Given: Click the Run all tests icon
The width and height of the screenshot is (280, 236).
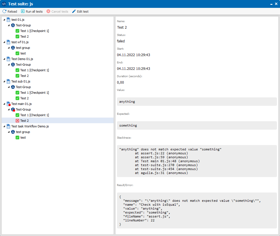Looking at the screenshot, I should [x=23, y=12].
